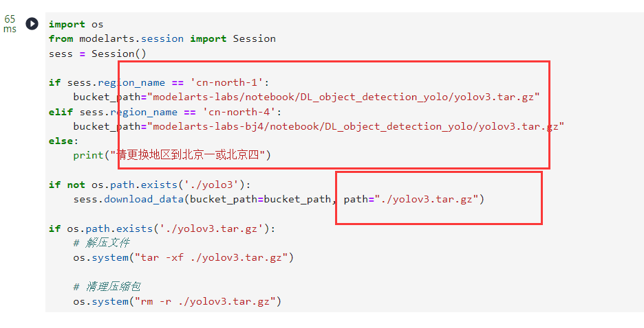Click the 'tar -xf' os.system command line
644x328 pixels.
tap(183, 257)
